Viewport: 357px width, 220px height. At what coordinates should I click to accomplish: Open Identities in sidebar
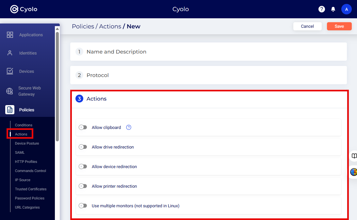(28, 53)
